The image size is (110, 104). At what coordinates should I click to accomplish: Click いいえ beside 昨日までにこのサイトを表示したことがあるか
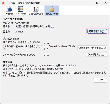(46, 42)
